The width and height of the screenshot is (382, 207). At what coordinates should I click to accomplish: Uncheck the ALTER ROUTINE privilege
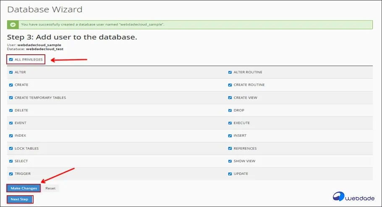click(230, 72)
